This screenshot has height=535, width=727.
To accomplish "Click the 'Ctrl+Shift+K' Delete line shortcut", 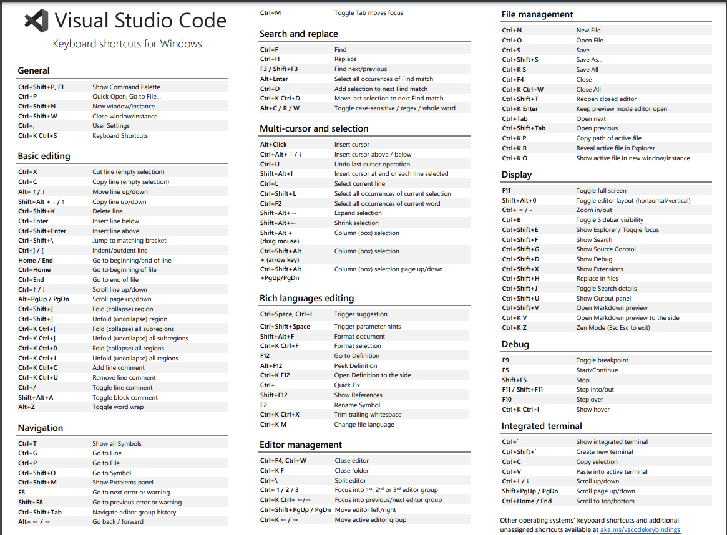I will (x=37, y=211).
